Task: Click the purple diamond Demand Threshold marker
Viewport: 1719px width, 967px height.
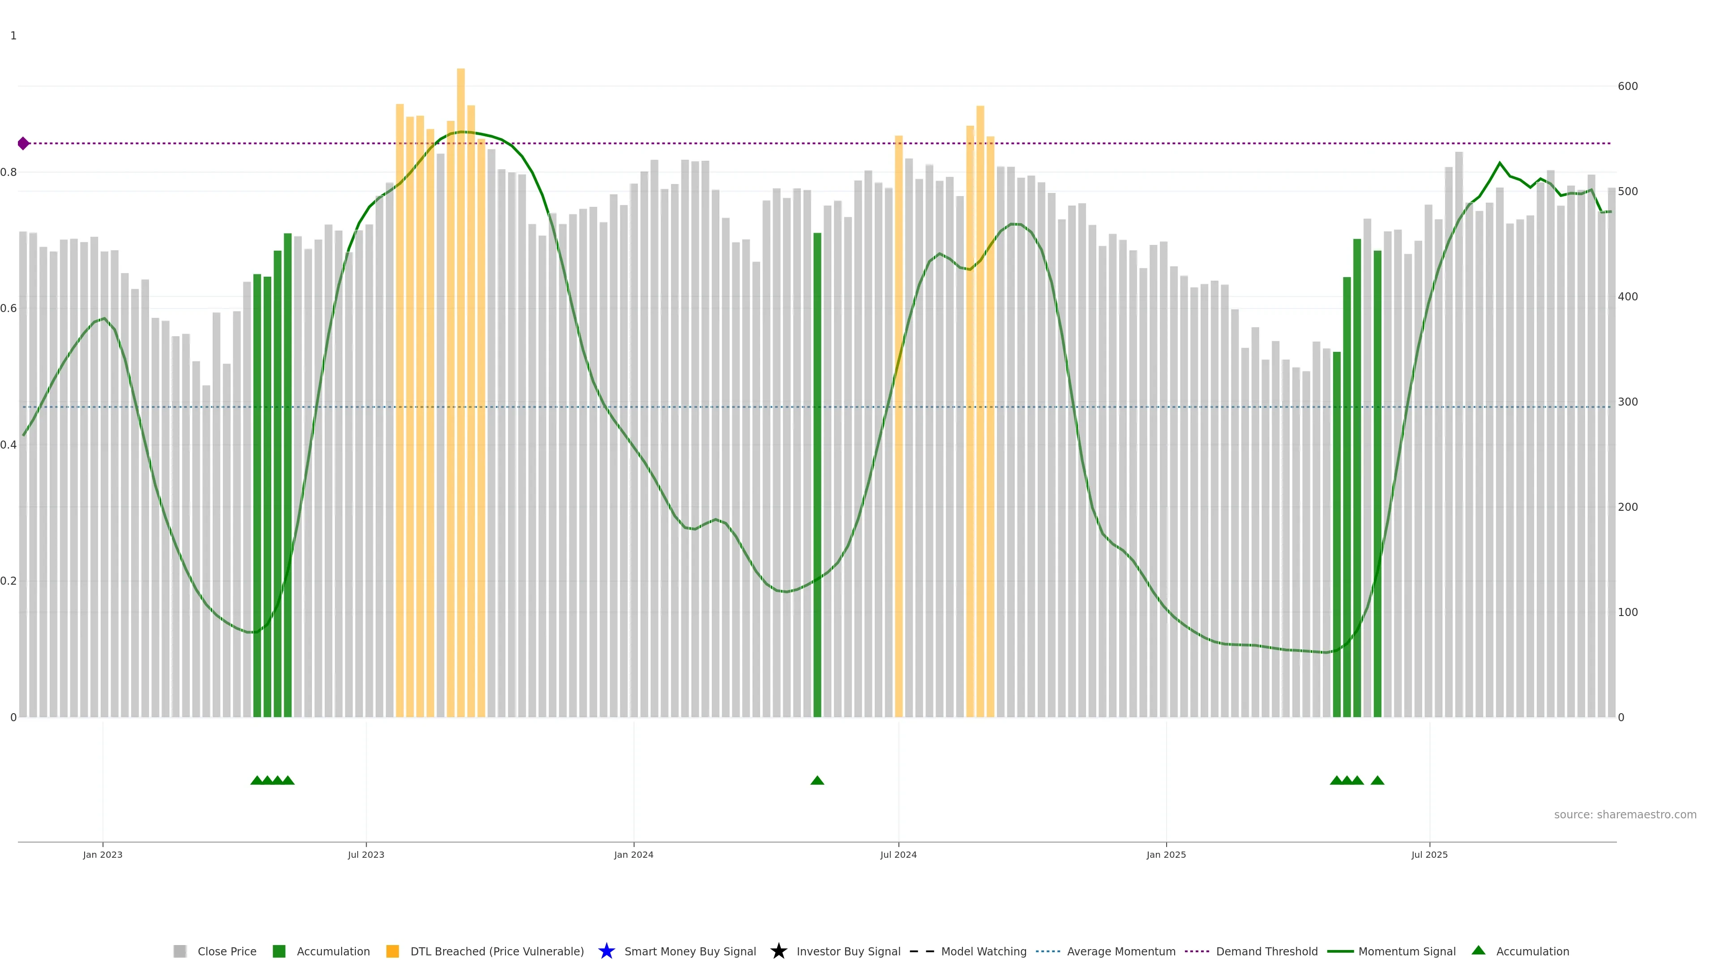Action: pyautogui.click(x=23, y=143)
